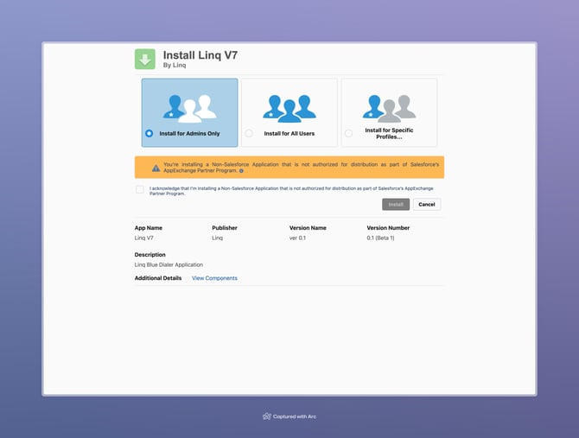
Task: Click the 'Install Linq V7' heading
Action: click(200, 54)
